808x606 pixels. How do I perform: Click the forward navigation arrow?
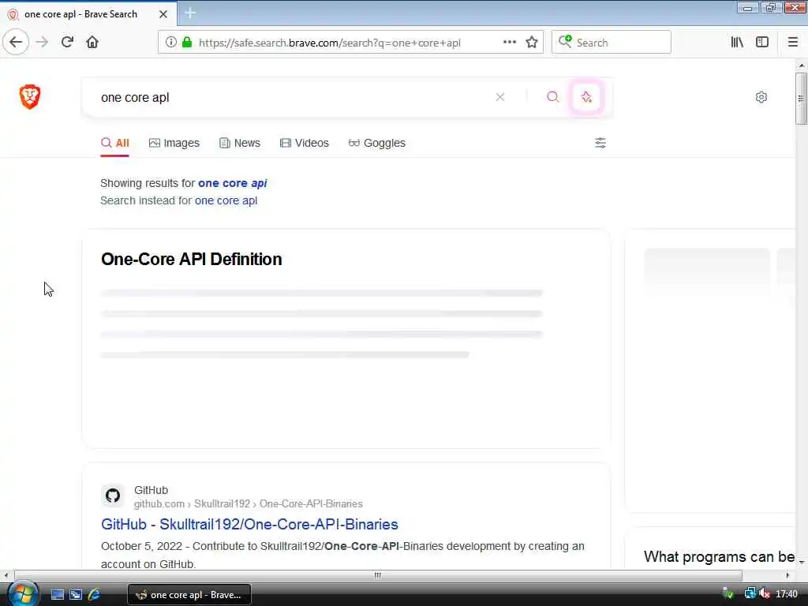(x=42, y=43)
